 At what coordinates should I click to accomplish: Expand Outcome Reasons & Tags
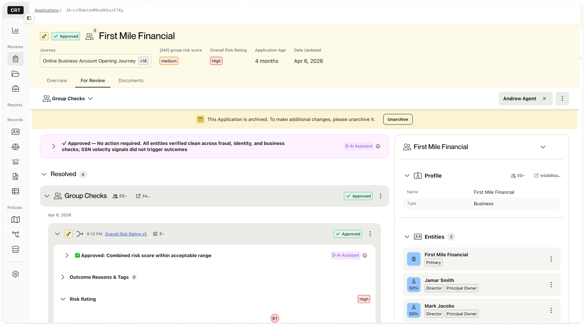point(63,277)
